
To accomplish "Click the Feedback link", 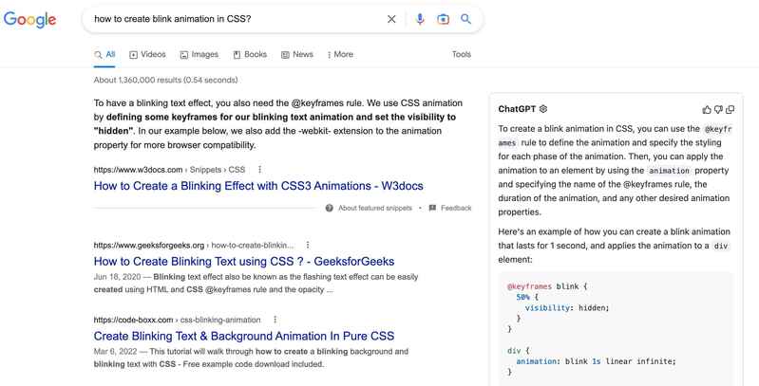I will pos(456,209).
